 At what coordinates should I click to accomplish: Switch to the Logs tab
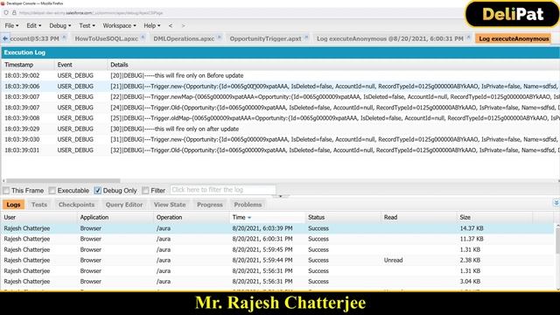[14, 205]
